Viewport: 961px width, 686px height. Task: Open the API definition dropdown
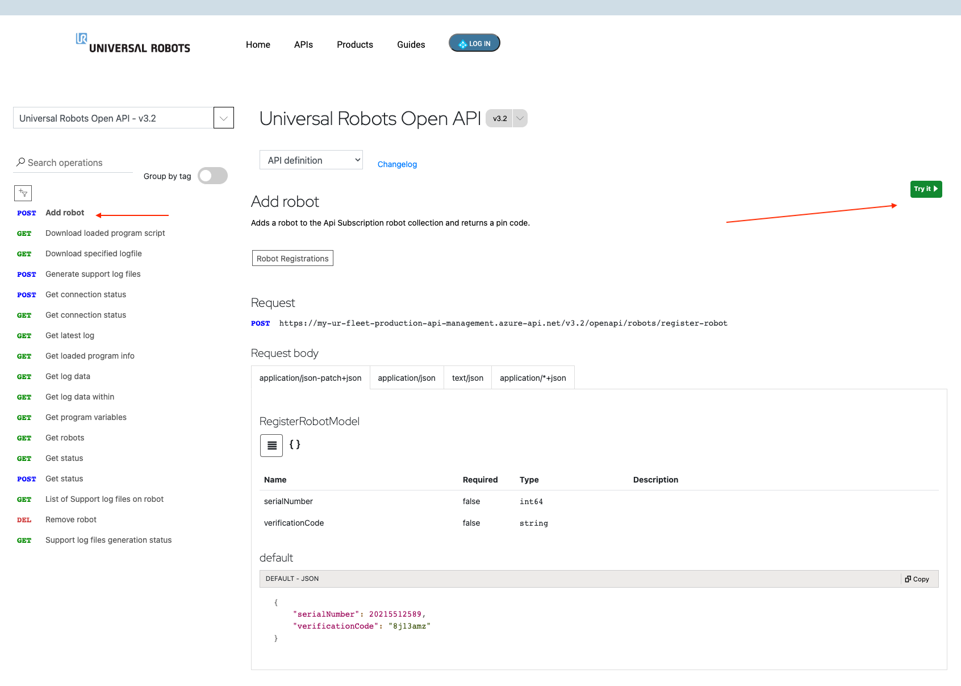point(311,160)
